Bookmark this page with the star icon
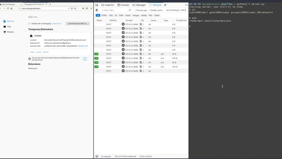 [x=75, y=8]
